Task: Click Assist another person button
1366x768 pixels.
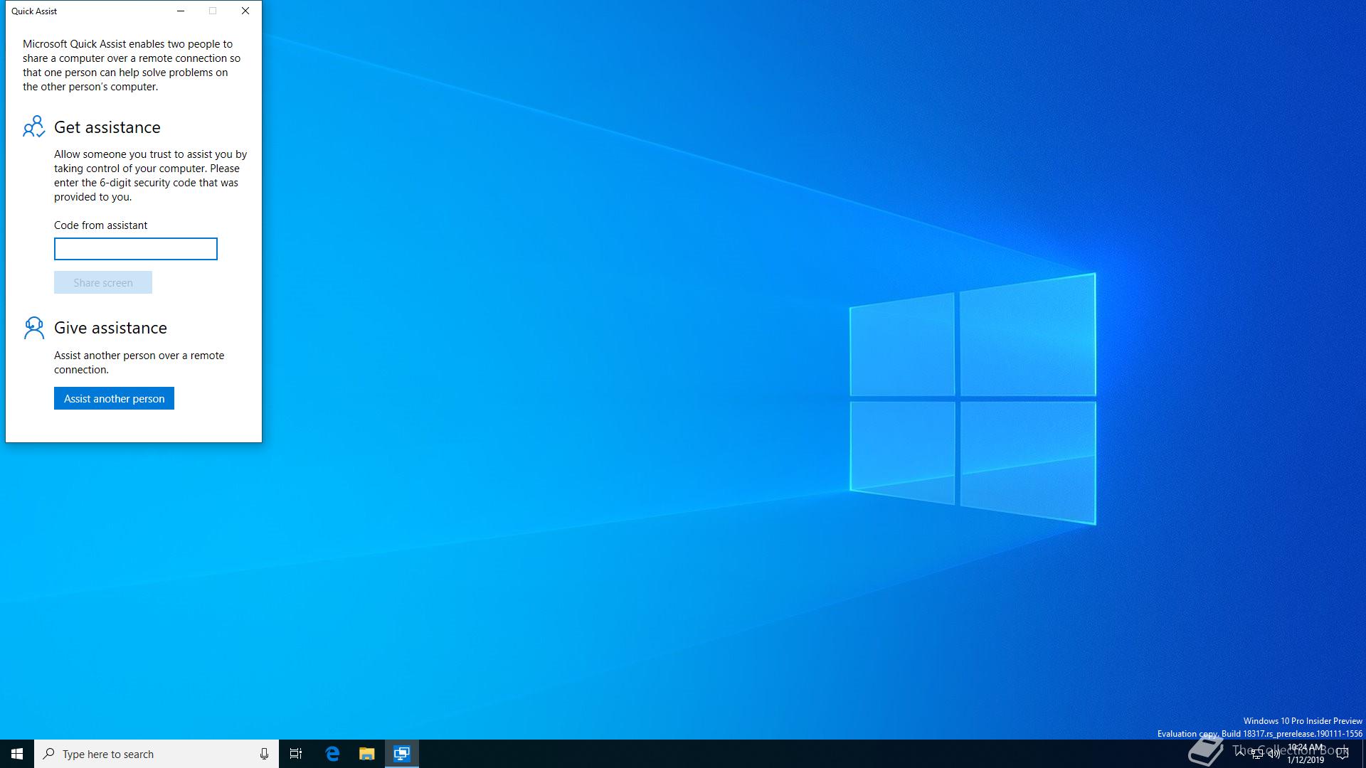Action: tap(114, 398)
